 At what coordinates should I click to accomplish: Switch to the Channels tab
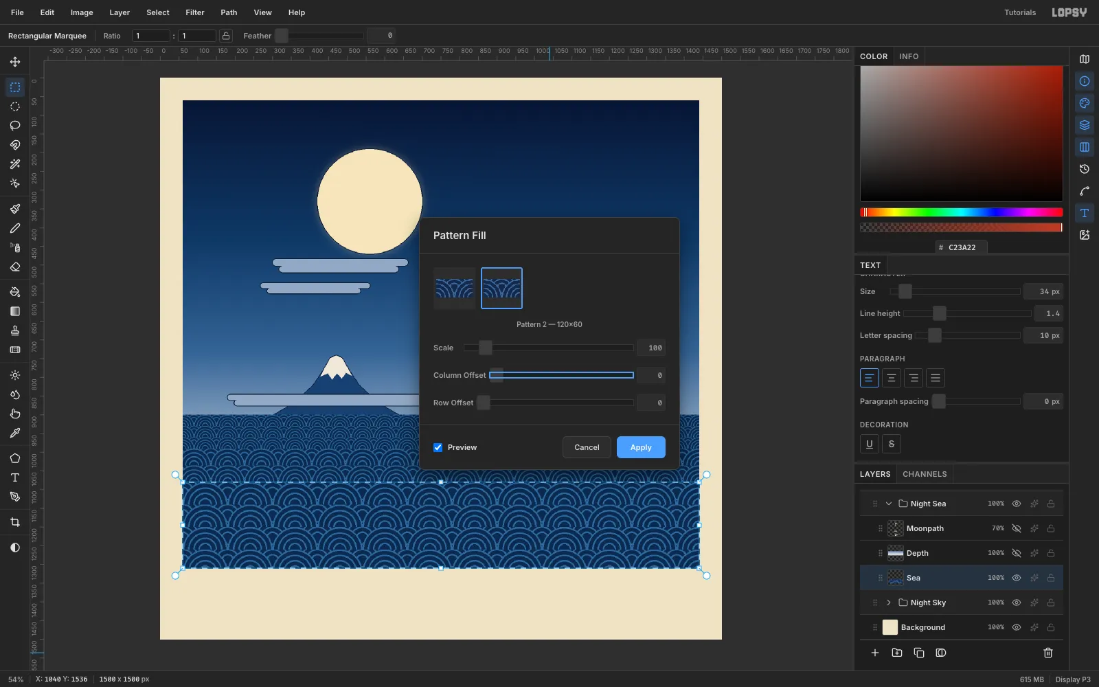click(x=925, y=474)
